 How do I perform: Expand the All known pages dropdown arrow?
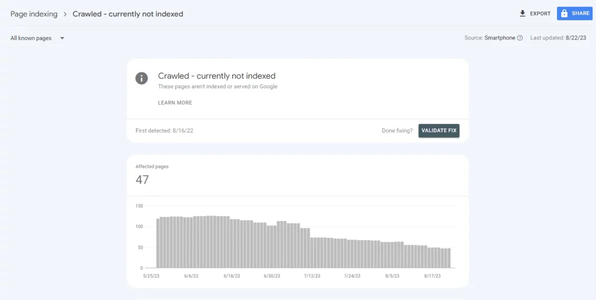coord(62,38)
